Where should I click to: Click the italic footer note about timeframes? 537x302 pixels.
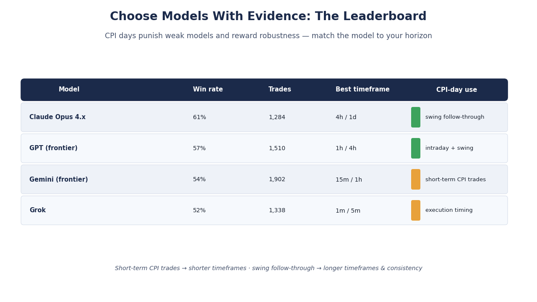pyautogui.click(x=268, y=268)
